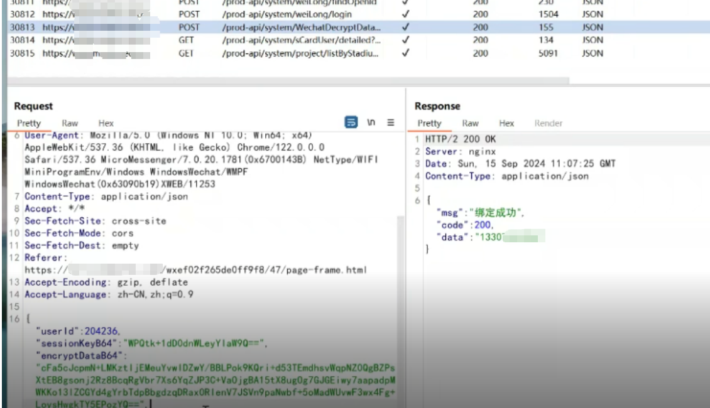Click the Referer header line in request
Screen dimensions: 710x408
point(45,258)
